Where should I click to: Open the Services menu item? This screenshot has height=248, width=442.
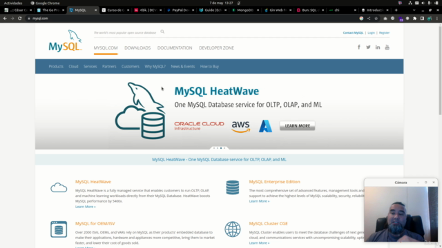(x=90, y=66)
